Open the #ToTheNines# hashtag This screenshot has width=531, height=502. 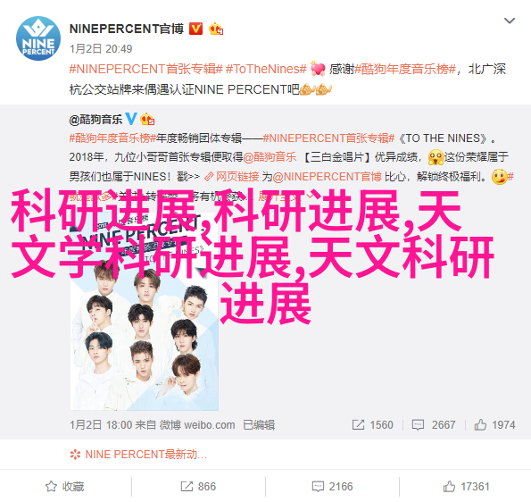pyautogui.click(x=266, y=69)
